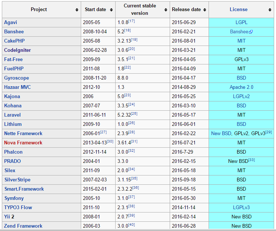Screen dimensions: 276x231
Task: Follow citation 33 in PRADO license cell
Action: pos(251,160)
